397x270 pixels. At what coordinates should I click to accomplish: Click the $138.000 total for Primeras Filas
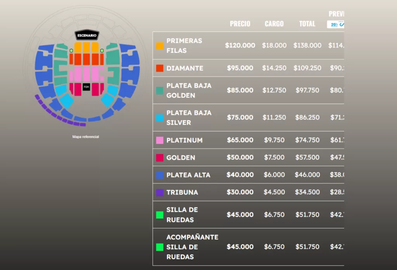click(307, 45)
